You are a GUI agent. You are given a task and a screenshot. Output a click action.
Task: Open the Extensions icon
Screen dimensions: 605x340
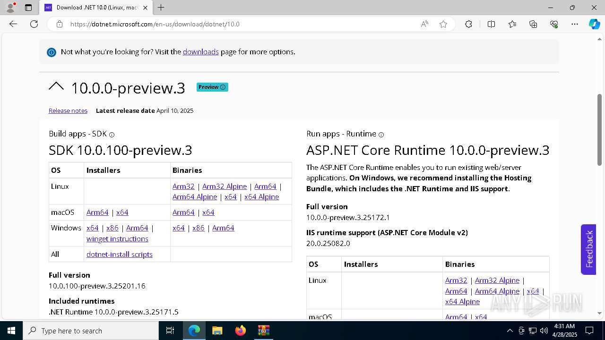point(468,24)
